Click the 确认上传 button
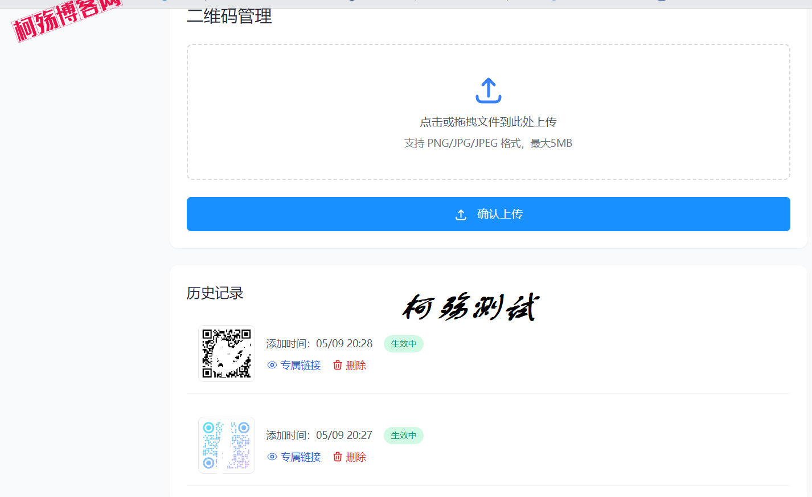 coord(488,214)
